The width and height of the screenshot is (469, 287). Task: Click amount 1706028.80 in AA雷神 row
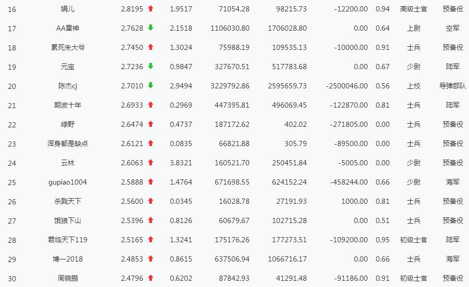tap(287, 29)
